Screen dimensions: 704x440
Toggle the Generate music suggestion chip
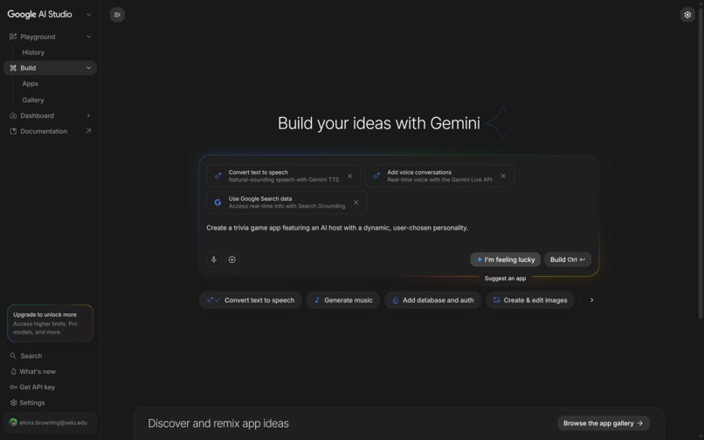(343, 300)
